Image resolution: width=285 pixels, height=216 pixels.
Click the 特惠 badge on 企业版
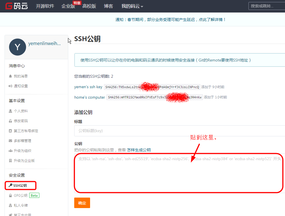[x=77, y=3]
